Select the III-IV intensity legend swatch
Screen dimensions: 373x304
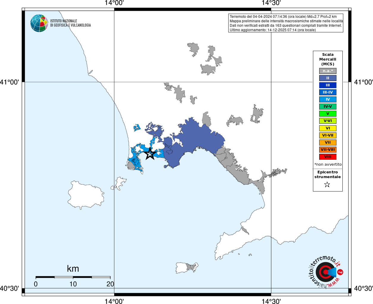(x=328, y=92)
